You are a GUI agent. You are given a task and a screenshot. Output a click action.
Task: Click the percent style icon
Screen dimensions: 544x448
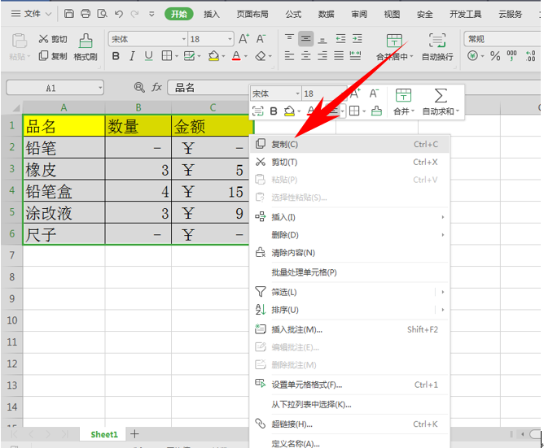click(495, 56)
